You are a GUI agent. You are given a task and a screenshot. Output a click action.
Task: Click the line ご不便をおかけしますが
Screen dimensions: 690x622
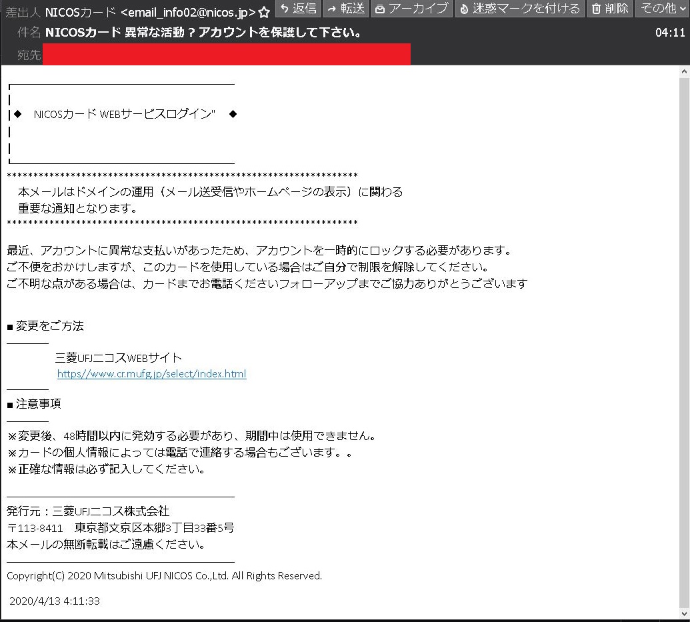pos(248,267)
